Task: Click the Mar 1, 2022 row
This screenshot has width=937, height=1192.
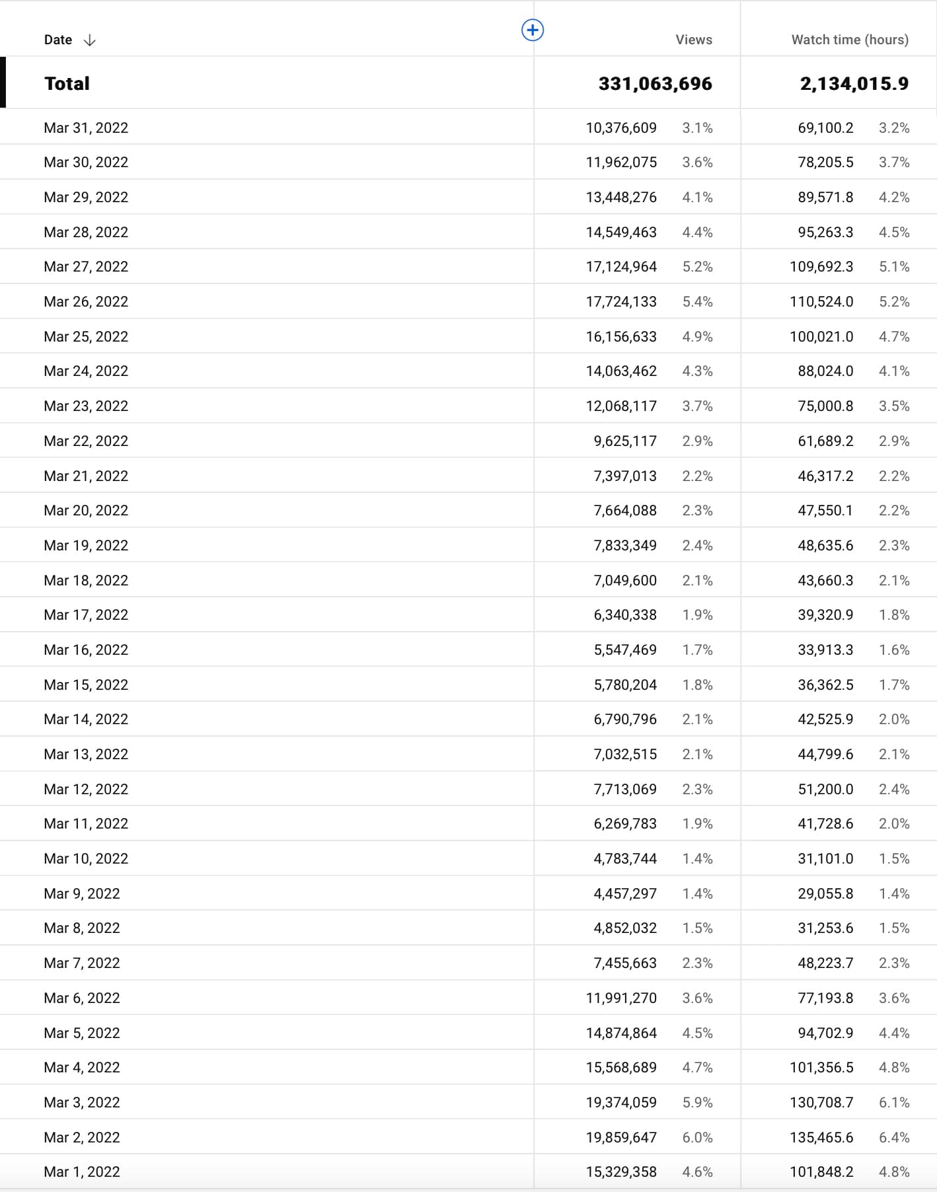Action: pyautogui.click(x=82, y=1172)
